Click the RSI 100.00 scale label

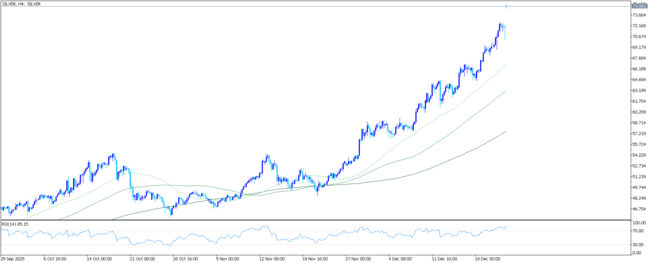640,223
